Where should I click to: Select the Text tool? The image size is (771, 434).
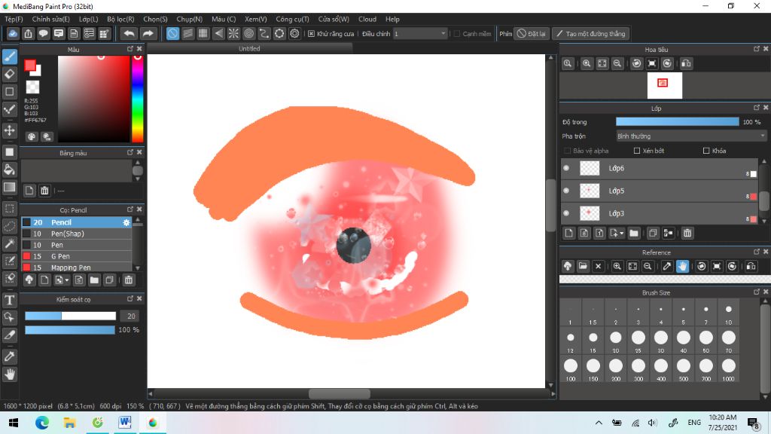[10, 299]
